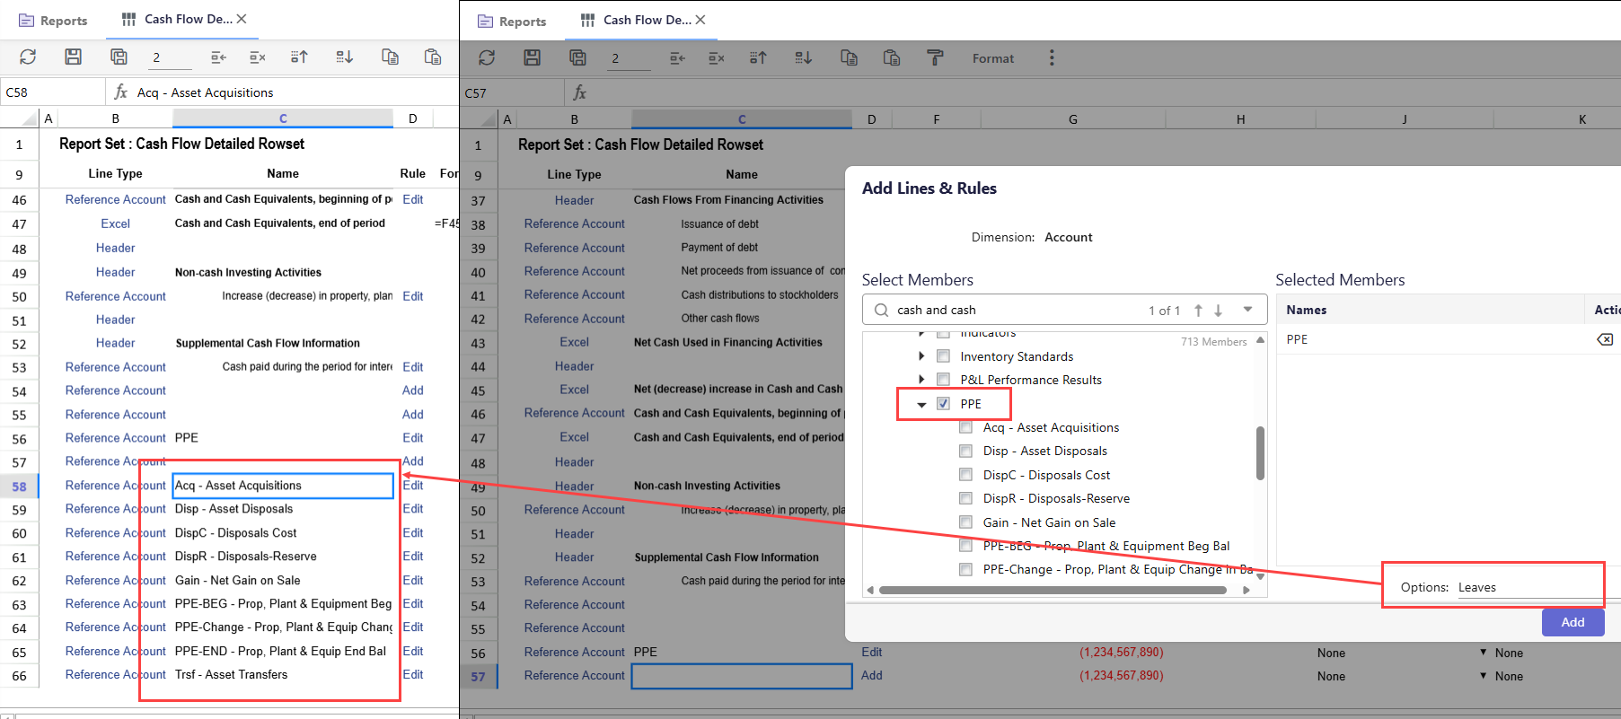Click Edit link in right window row 56
The height and width of the screenshot is (719, 1621).
tap(872, 652)
